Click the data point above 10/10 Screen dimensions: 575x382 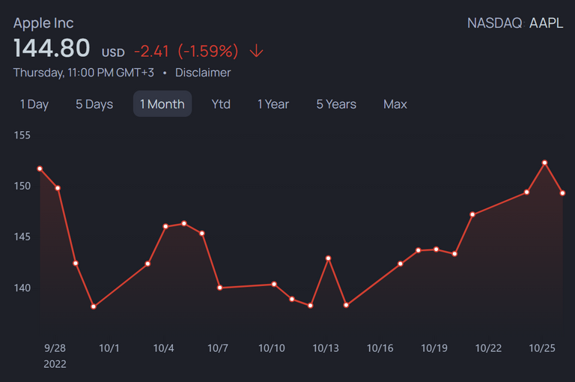click(x=274, y=284)
